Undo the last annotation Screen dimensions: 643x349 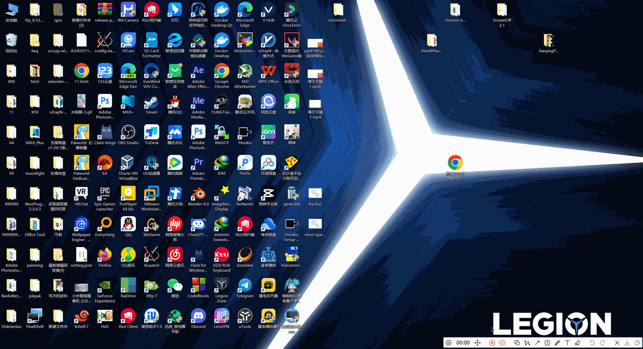593,342
